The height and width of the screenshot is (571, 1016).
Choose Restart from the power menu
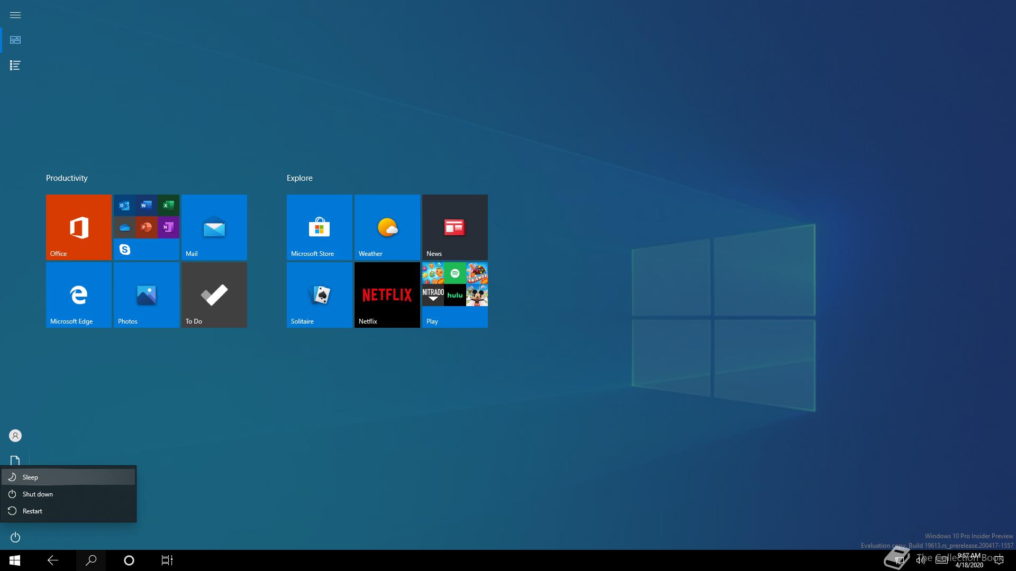68,511
